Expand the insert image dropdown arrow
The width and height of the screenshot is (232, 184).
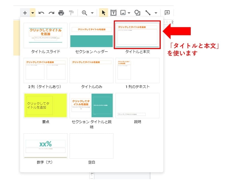click(129, 13)
